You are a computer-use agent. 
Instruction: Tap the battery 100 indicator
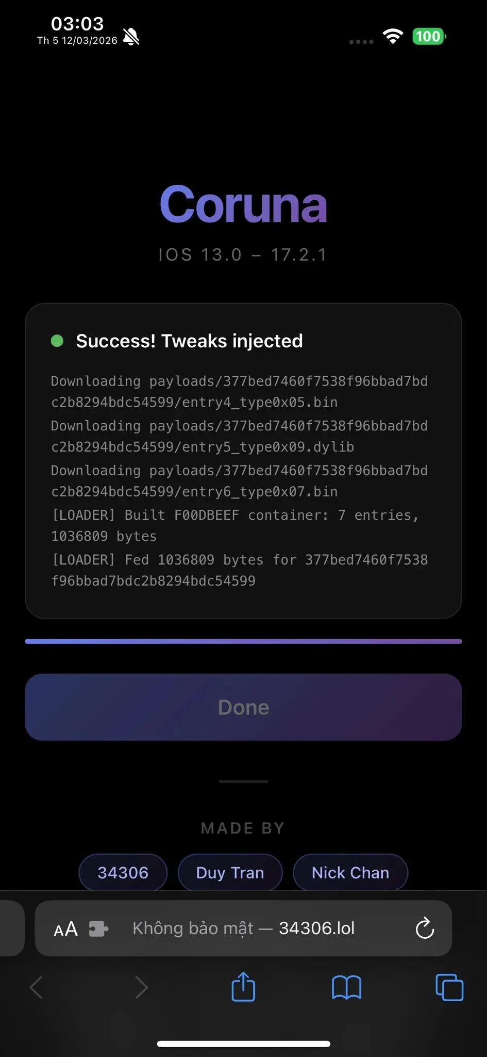pos(429,37)
